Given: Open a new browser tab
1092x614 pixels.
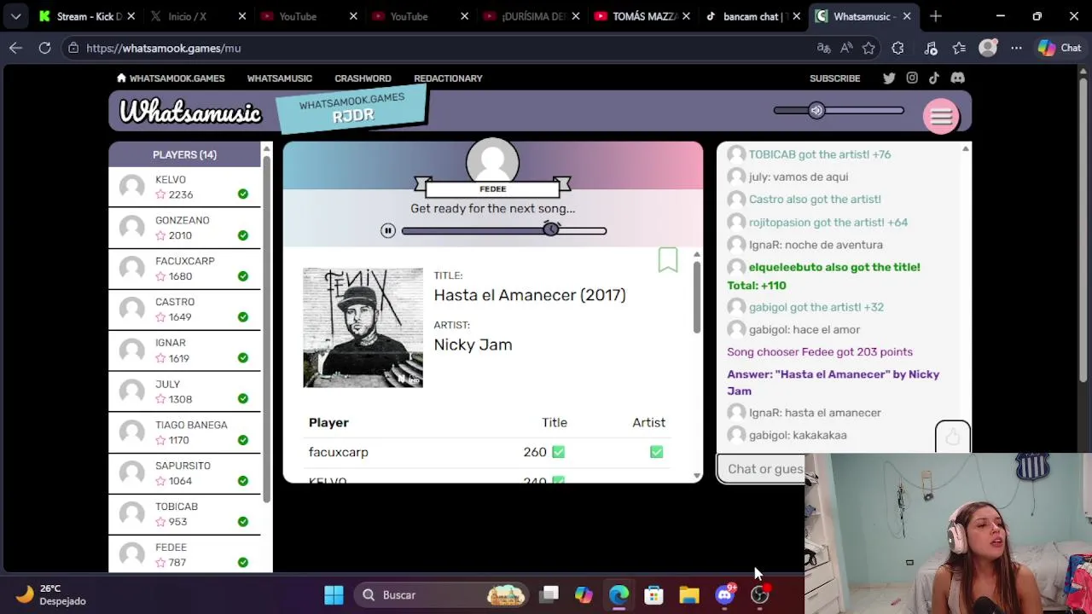Looking at the screenshot, I should 936,16.
